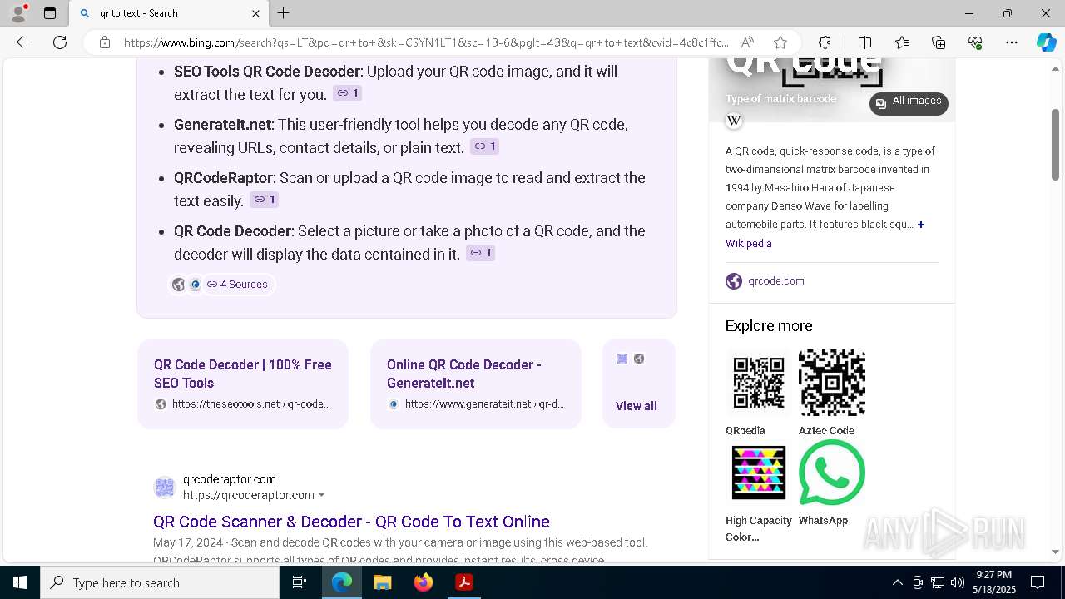Viewport: 1065px width, 599px height.
Task: Click taskbar 'Type here to search' box
Action: tap(160, 582)
